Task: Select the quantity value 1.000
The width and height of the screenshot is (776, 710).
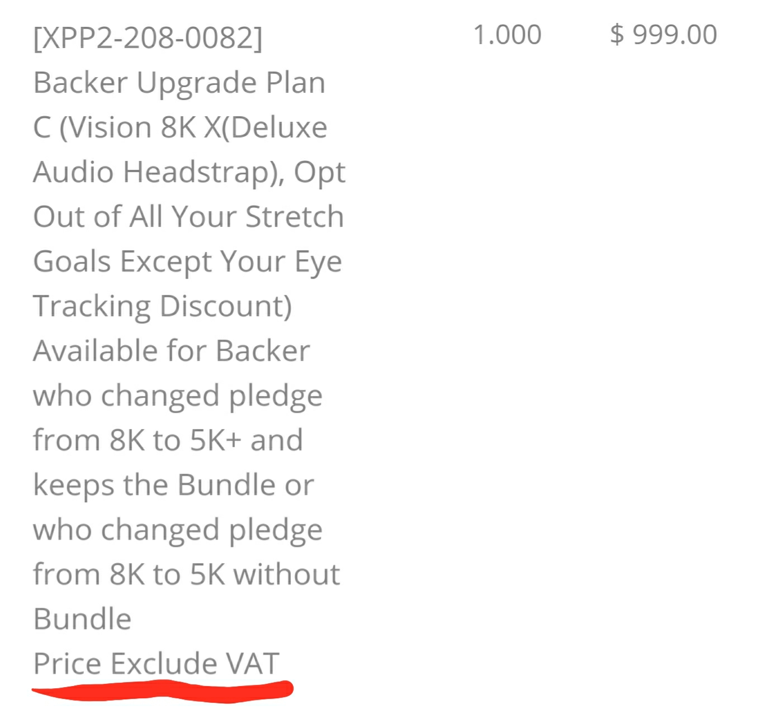Action: tap(507, 35)
